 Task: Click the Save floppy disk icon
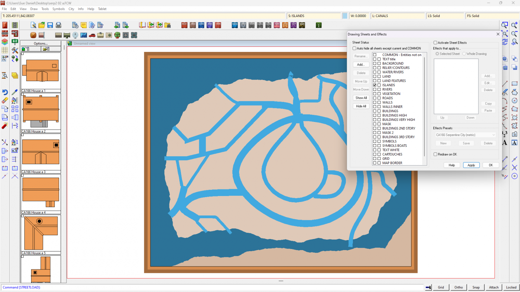point(50,25)
